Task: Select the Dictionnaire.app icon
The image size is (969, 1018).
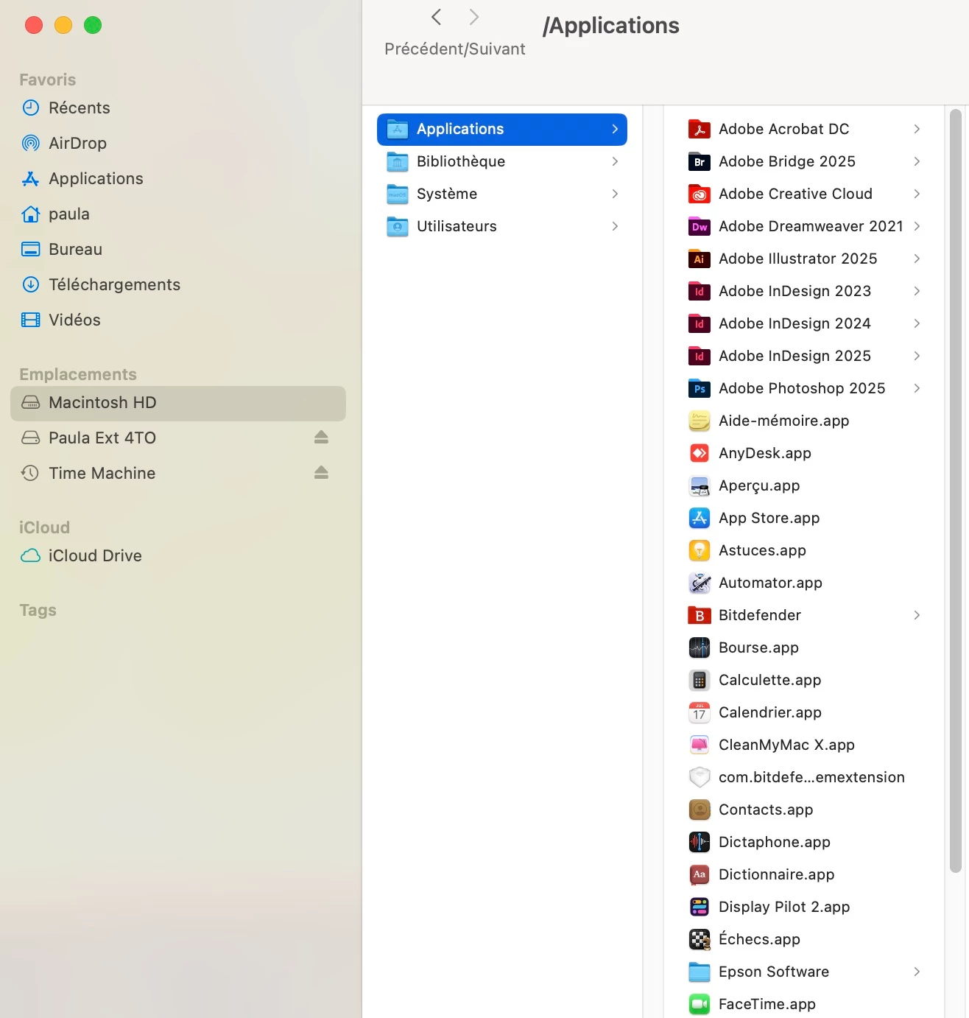Action: coord(699,874)
